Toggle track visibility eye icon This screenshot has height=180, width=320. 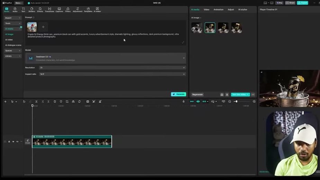[13, 142]
